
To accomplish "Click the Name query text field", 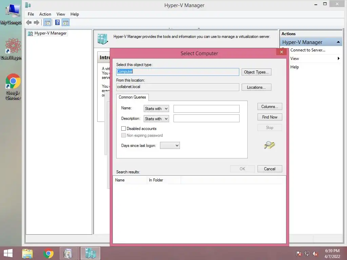I will coord(206,109).
